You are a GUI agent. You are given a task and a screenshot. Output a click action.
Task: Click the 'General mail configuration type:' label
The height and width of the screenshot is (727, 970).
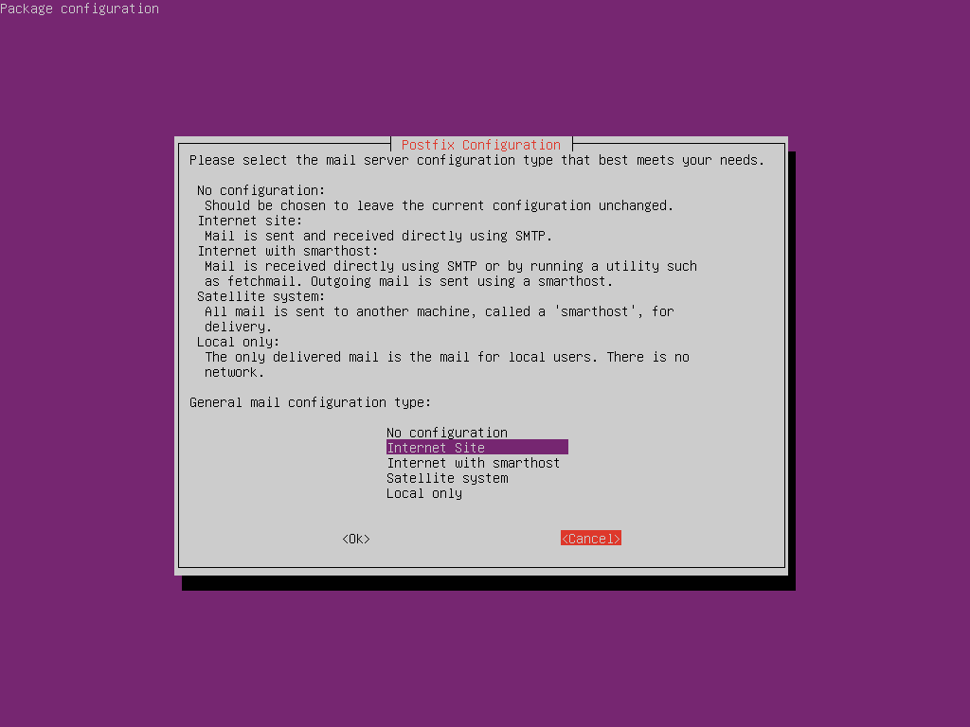[310, 402]
